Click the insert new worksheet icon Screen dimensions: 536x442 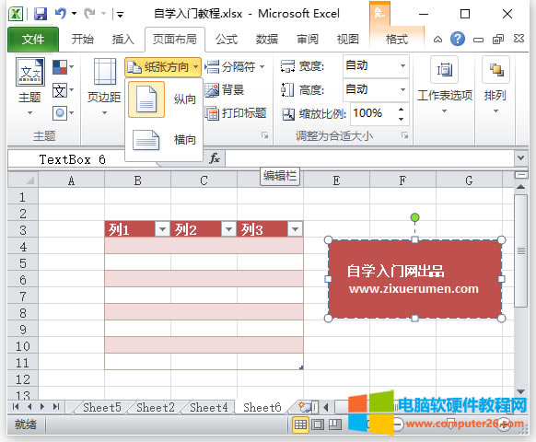[304, 407]
